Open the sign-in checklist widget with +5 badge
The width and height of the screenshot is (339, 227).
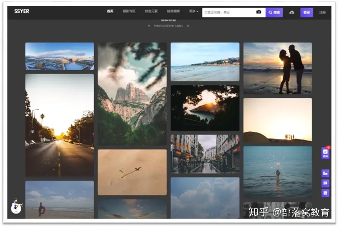[325, 153]
